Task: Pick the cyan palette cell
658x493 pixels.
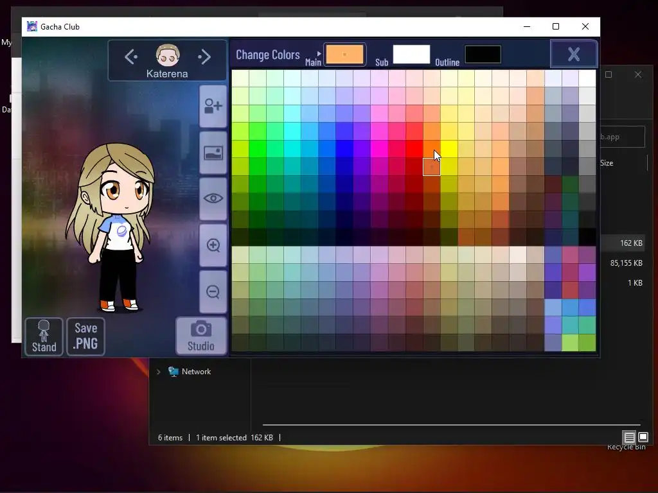Action: (292, 149)
